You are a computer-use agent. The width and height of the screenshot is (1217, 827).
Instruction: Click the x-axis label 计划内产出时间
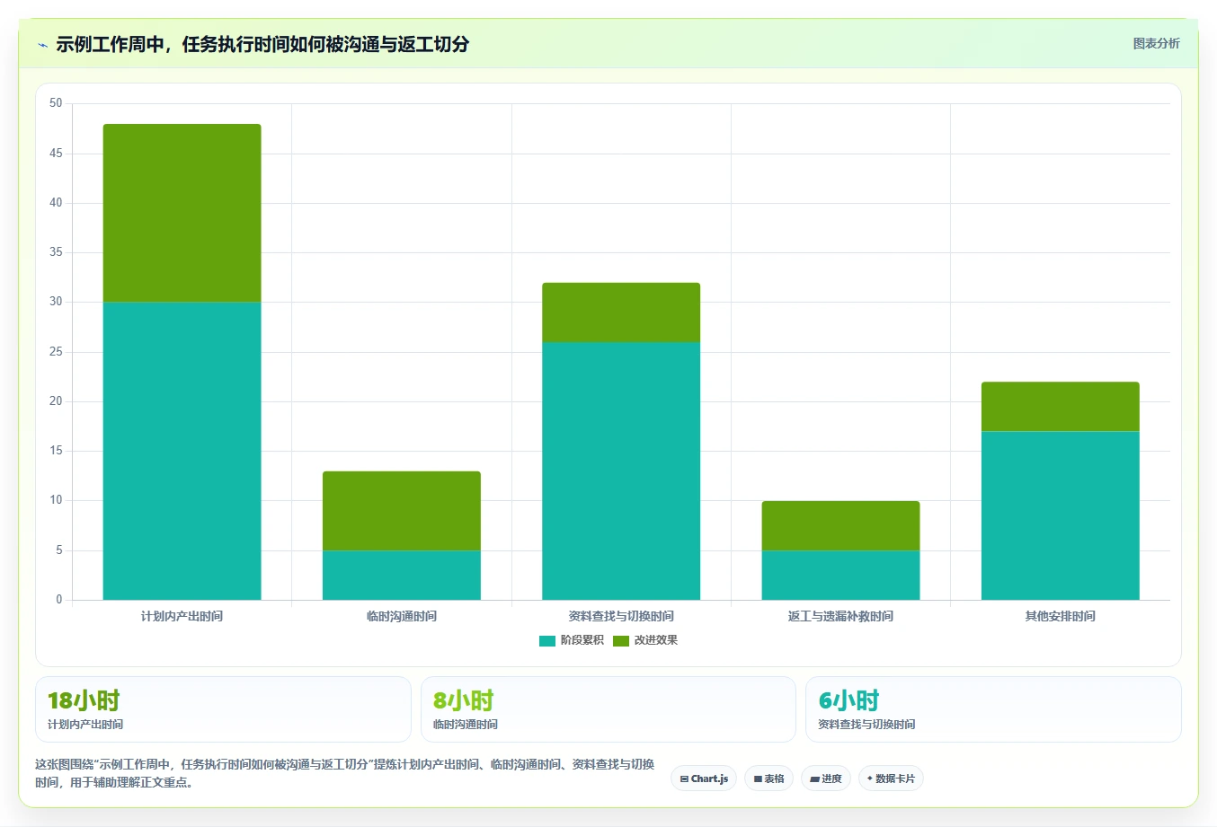(x=182, y=616)
